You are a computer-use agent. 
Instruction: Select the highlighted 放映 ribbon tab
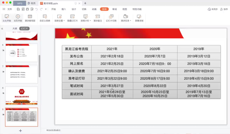coord(104,9)
